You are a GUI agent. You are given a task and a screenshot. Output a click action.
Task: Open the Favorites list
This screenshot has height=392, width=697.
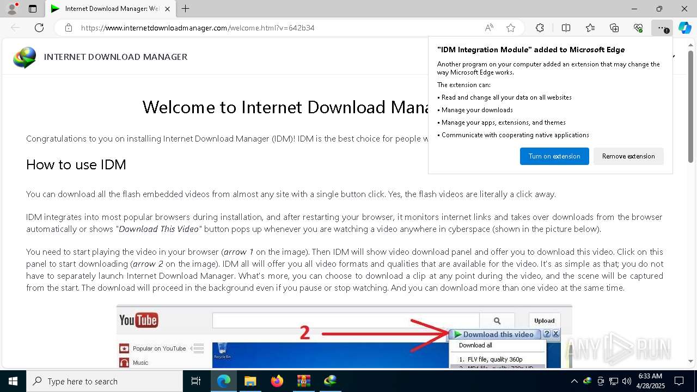click(x=590, y=28)
